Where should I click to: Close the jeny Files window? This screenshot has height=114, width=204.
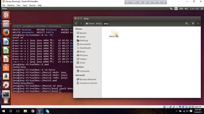(x=76, y=18)
